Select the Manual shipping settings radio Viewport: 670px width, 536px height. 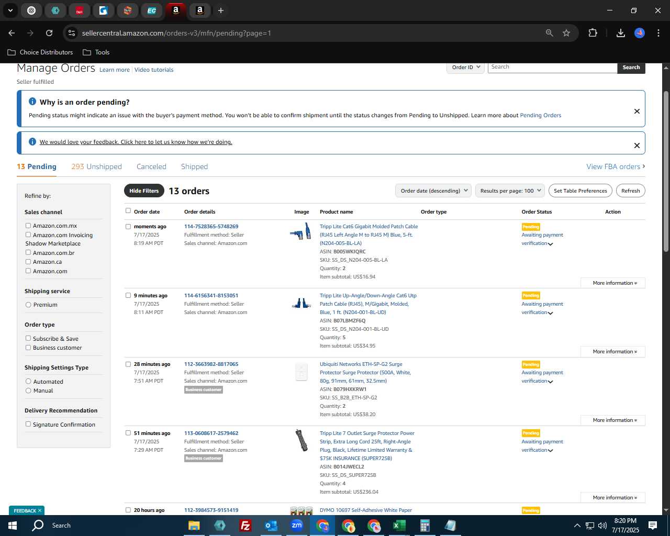click(28, 390)
